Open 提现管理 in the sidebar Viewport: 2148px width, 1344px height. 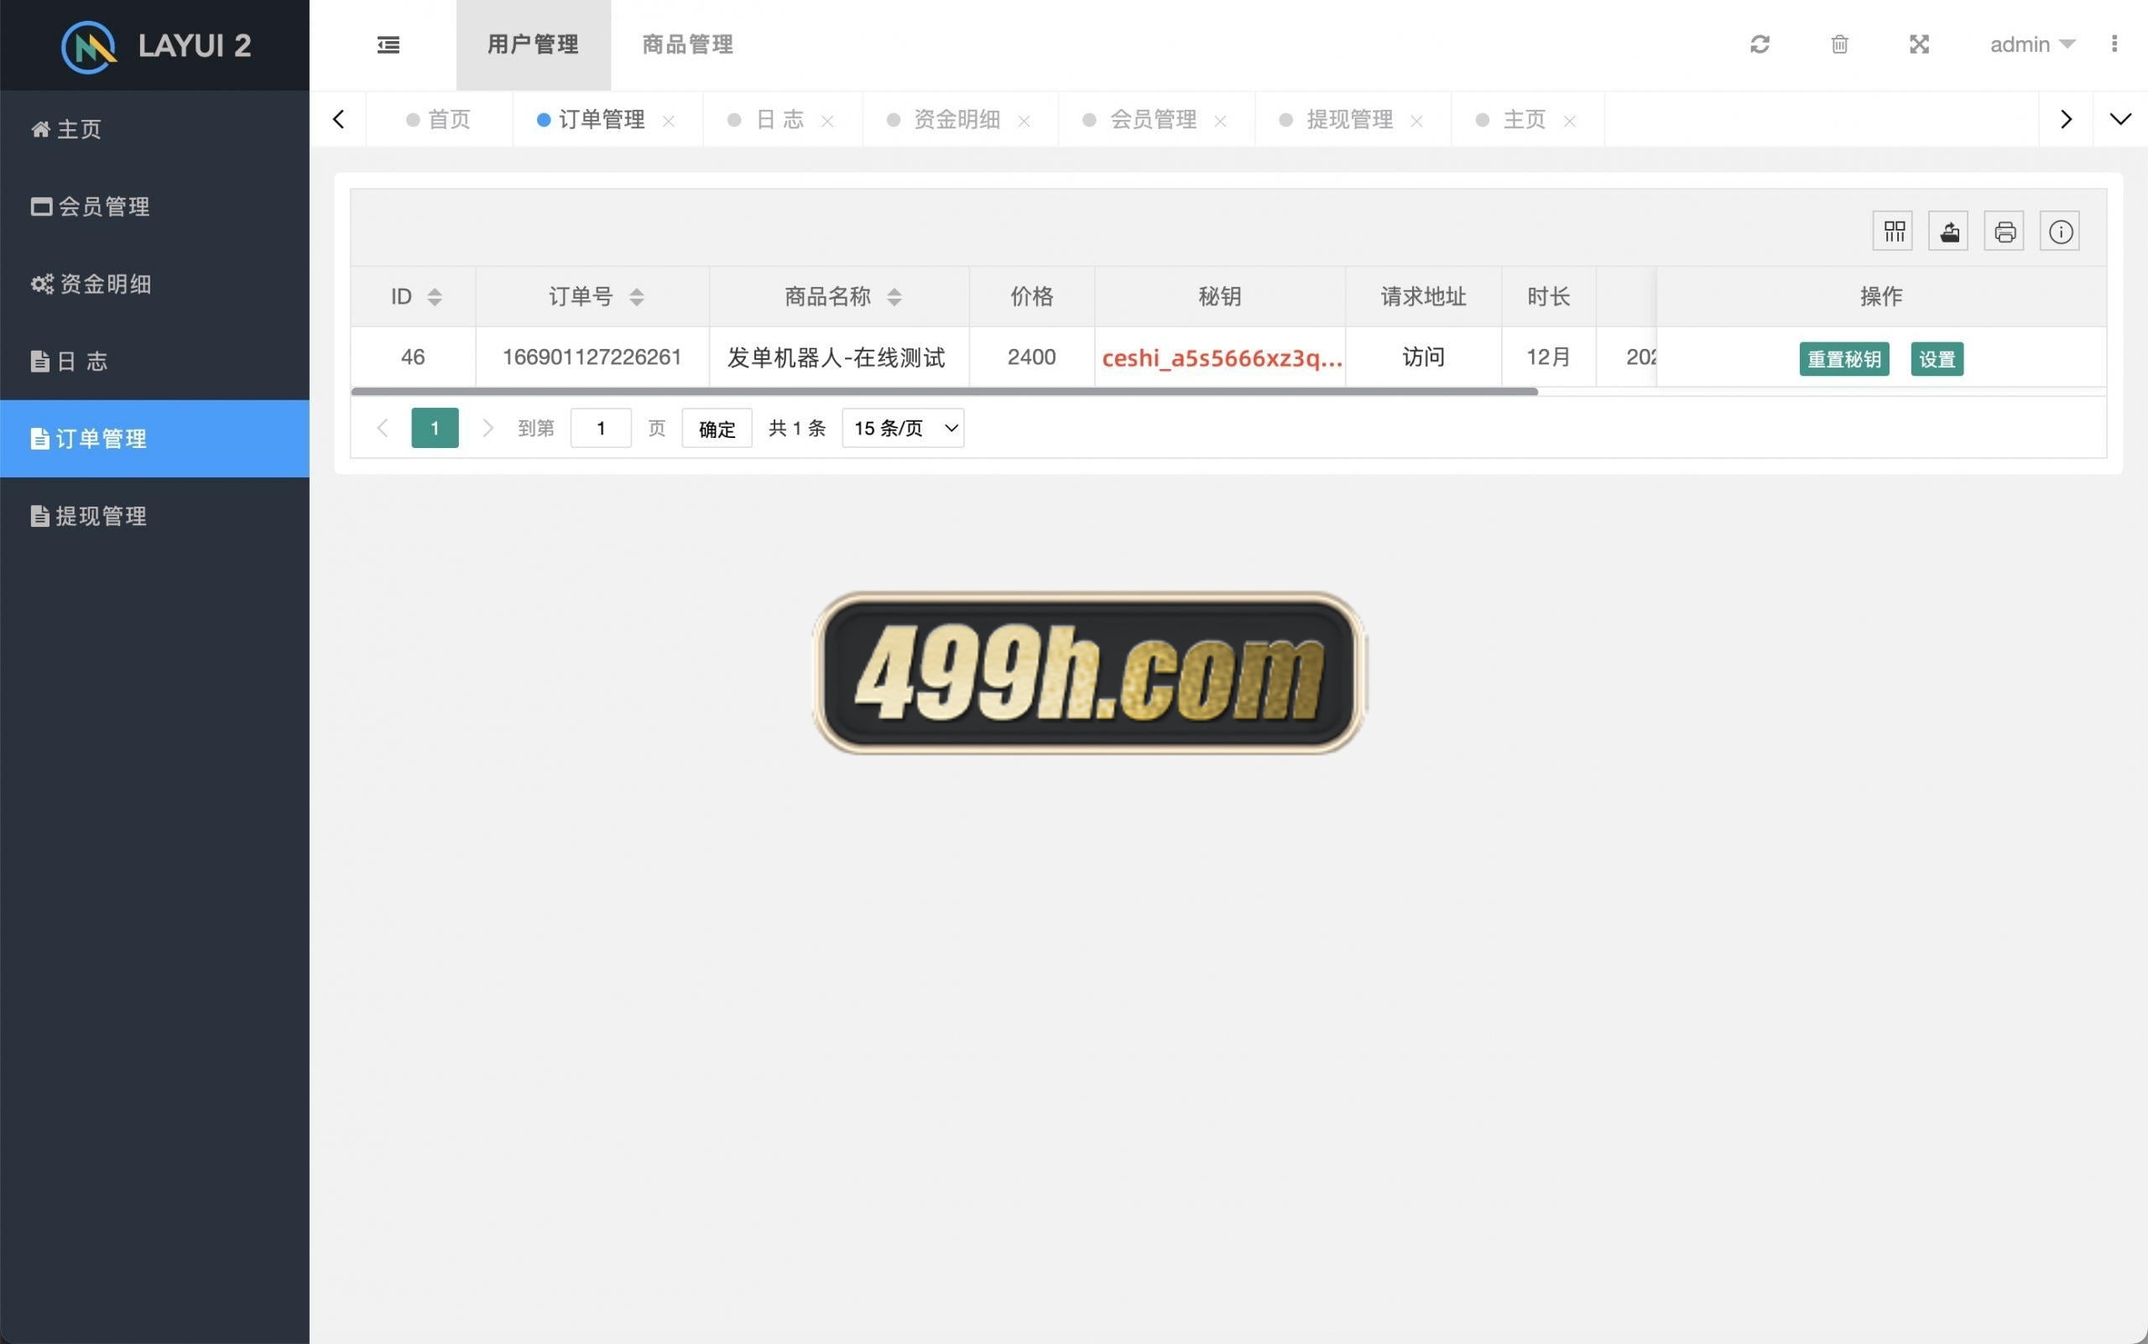[154, 516]
